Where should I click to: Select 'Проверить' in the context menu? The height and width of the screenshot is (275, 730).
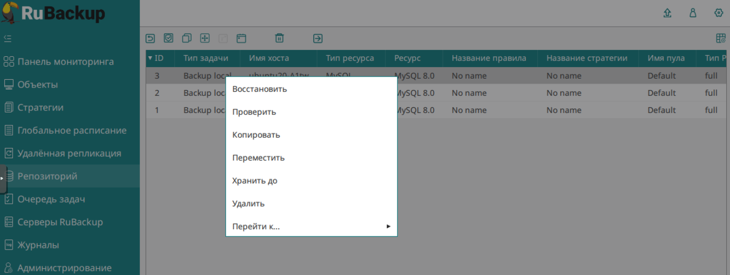pos(254,112)
